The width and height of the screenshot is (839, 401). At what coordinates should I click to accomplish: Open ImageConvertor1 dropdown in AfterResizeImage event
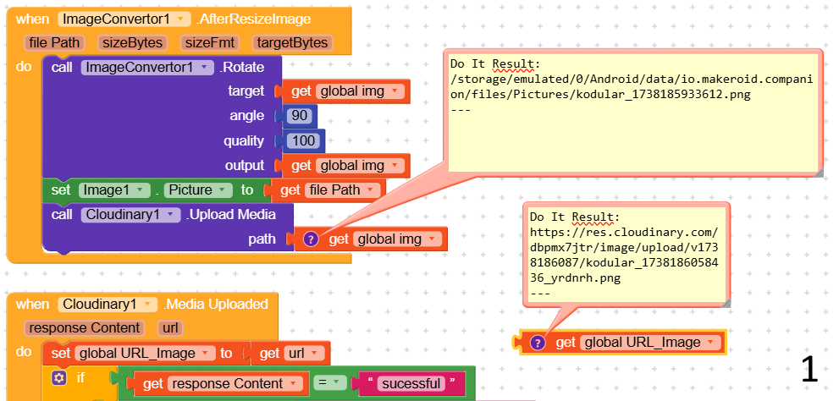coord(181,19)
